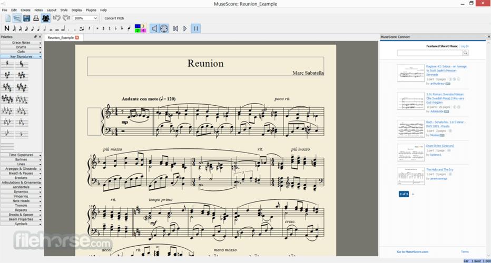The width and height of the screenshot is (491, 263).
Task: Insert a rest using the rest icon
Action: click(90, 28)
